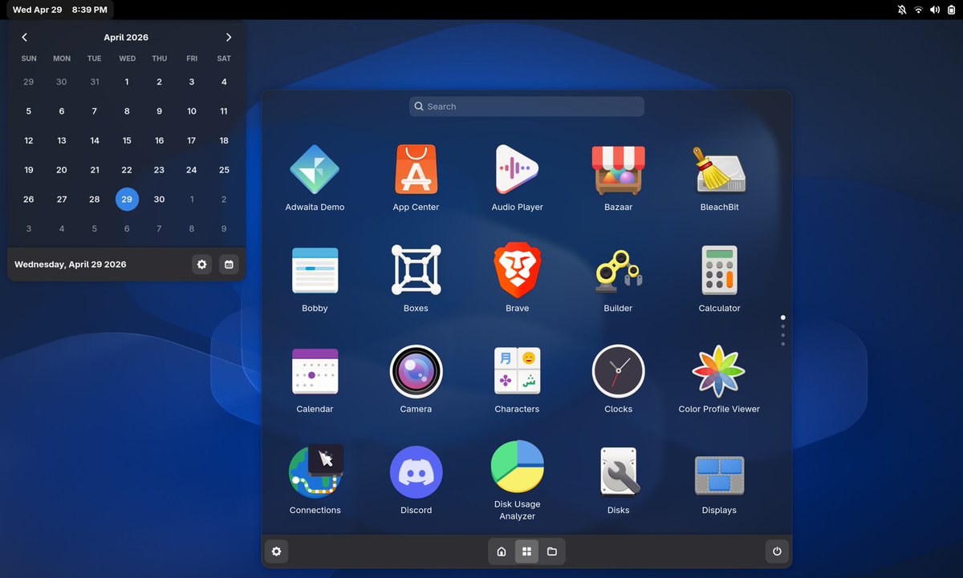Viewport: 963px width, 578px height.
Task: Click the date and time in top bar
Action: 60,10
